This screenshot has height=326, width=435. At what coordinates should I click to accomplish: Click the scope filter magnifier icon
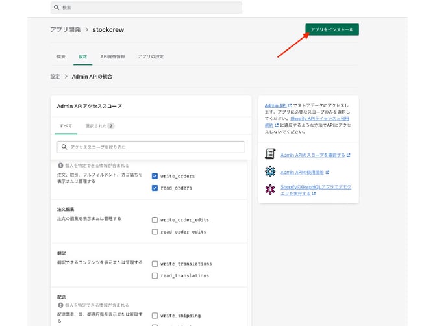pyautogui.click(x=64, y=147)
